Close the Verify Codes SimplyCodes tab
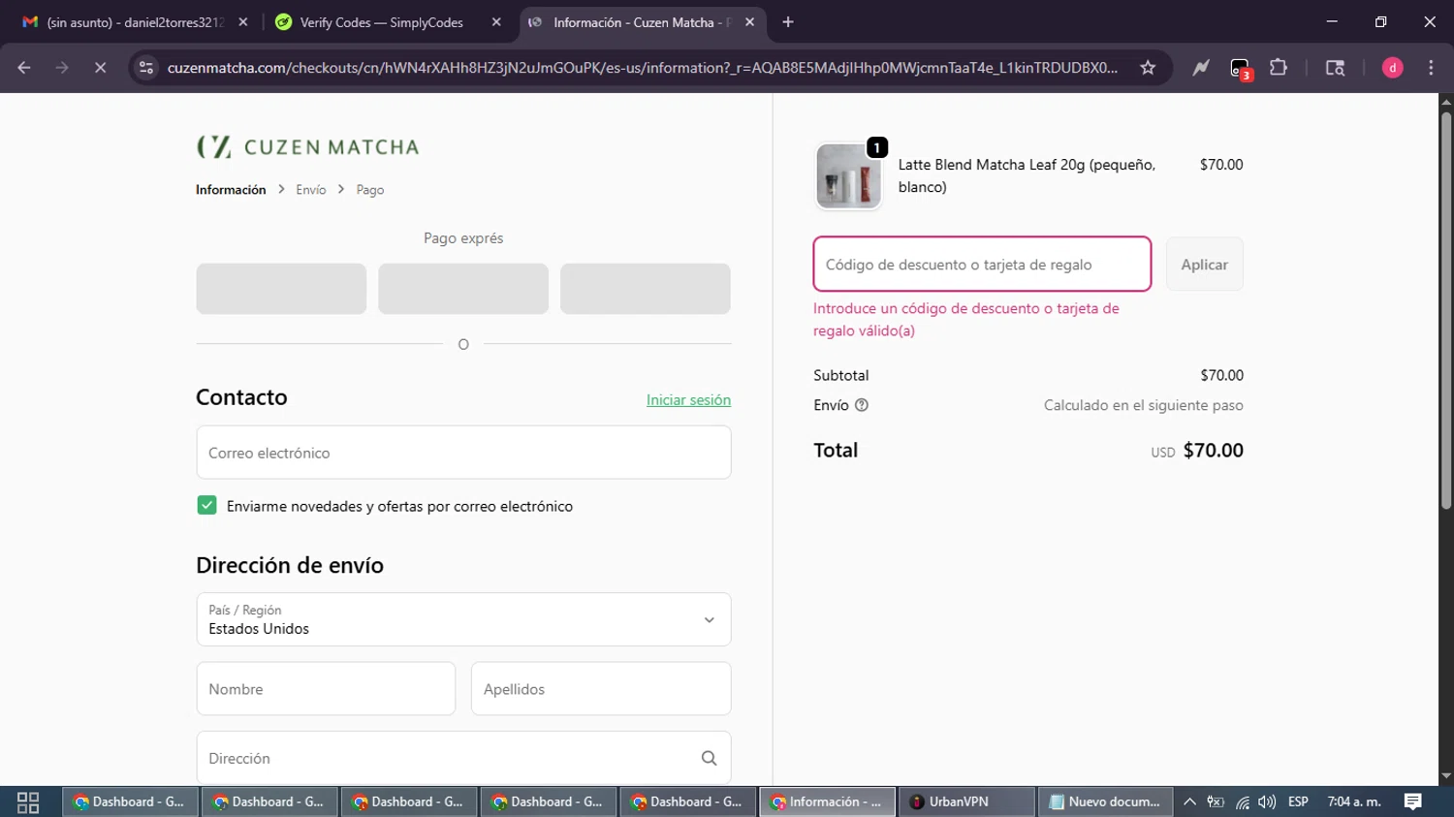This screenshot has width=1454, height=817. (x=496, y=22)
